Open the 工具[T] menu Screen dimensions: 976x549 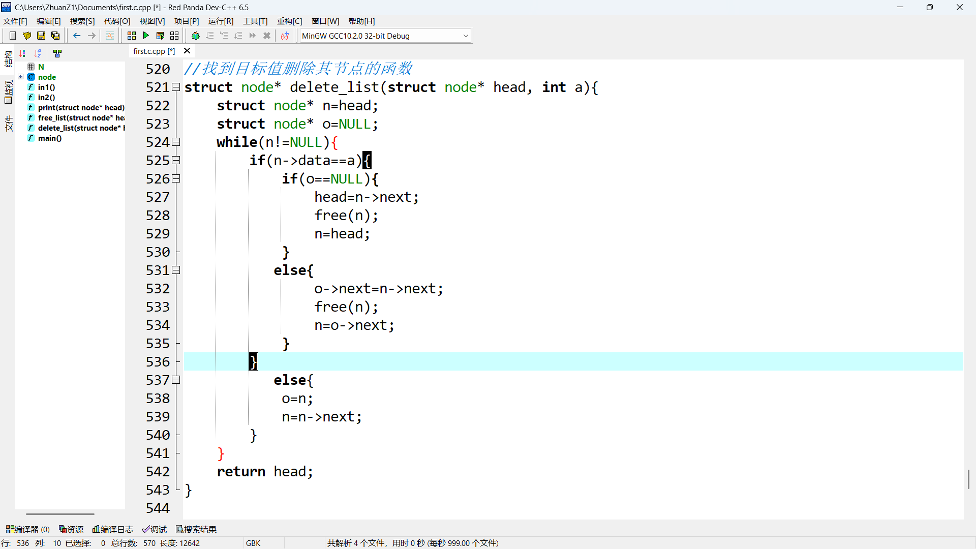[255, 21]
